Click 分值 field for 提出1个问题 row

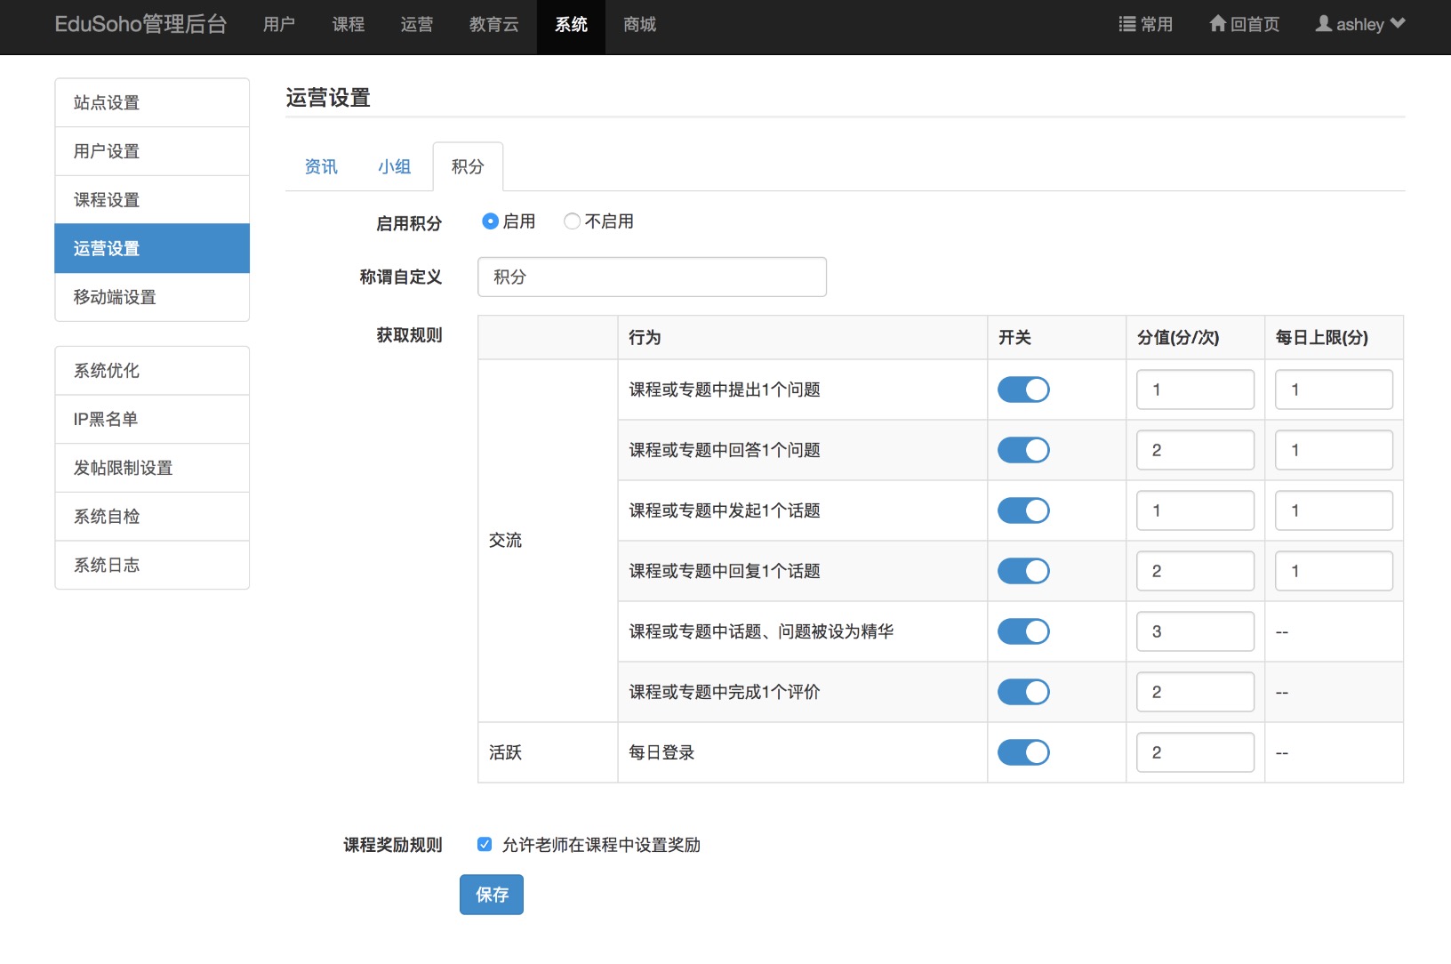pos(1195,390)
